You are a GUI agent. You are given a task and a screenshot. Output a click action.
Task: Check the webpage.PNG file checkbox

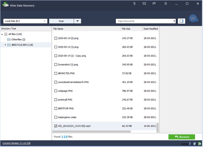56,91
